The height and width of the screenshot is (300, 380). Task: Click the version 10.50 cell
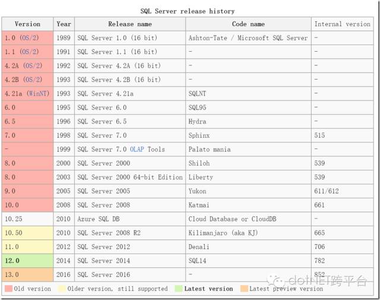27,233
